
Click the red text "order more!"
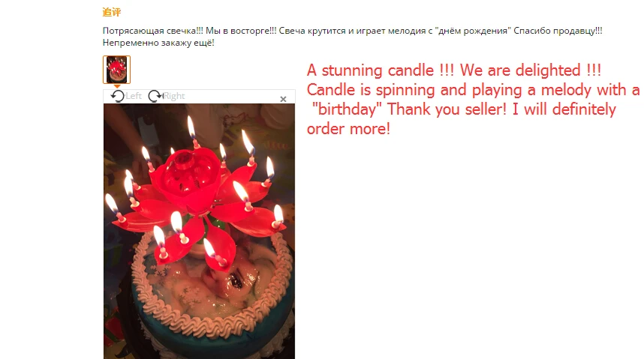(x=348, y=129)
